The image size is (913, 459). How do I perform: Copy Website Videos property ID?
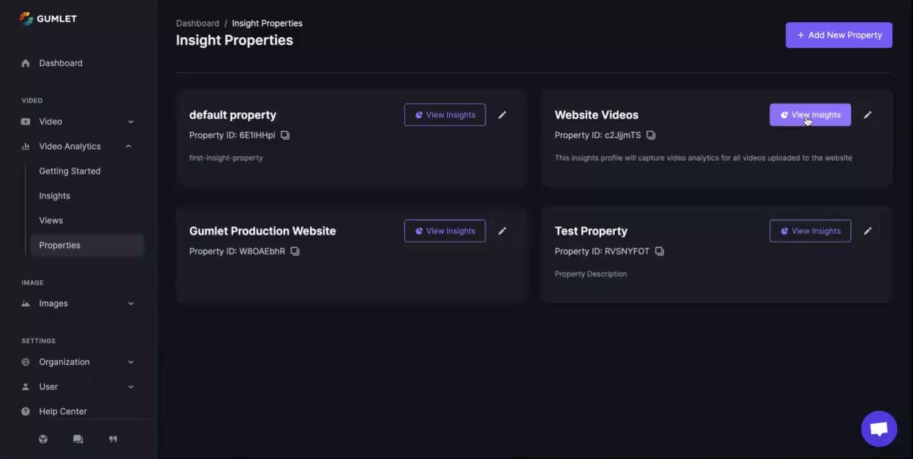point(651,135)
